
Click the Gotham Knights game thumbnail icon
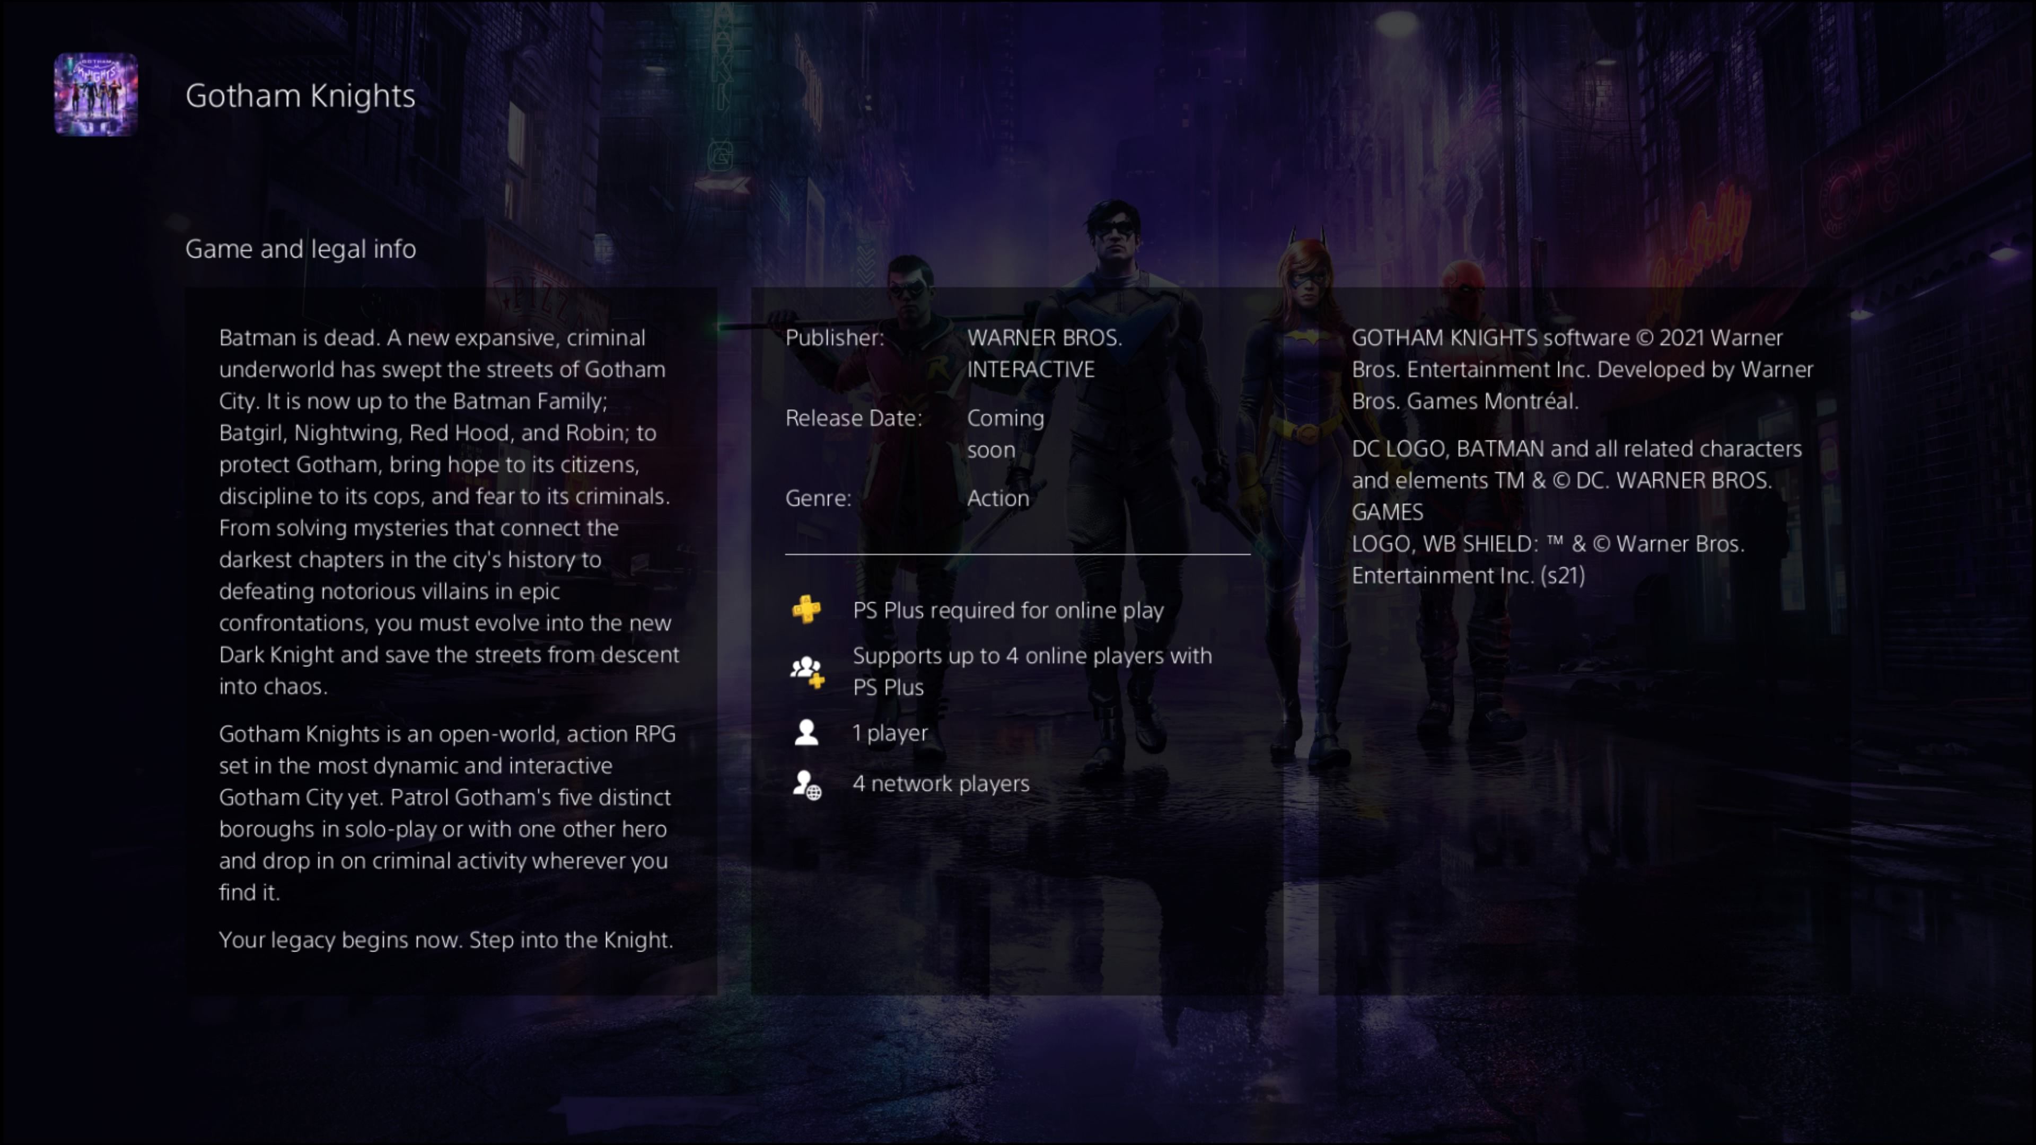pos(95,95)
